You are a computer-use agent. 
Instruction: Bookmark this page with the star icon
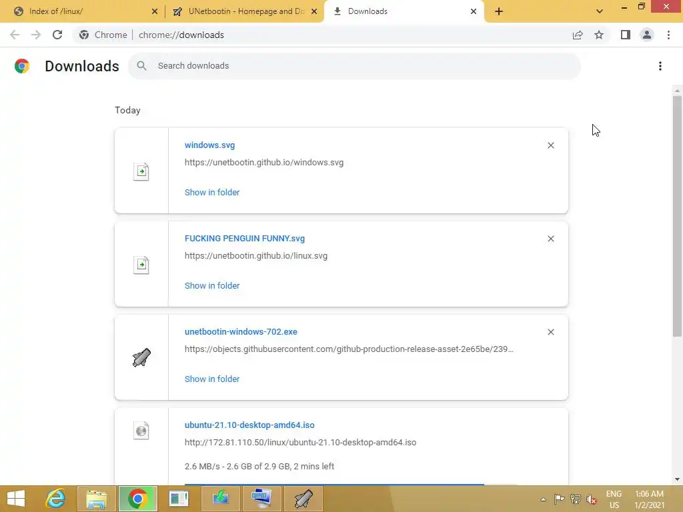point(599,35)
